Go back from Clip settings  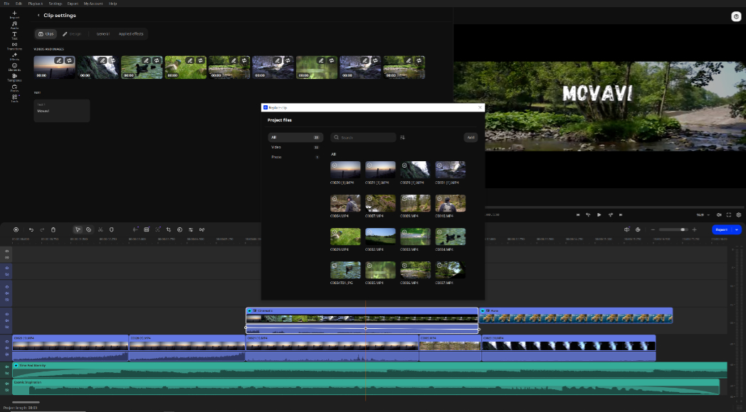[x=38, y=15]
